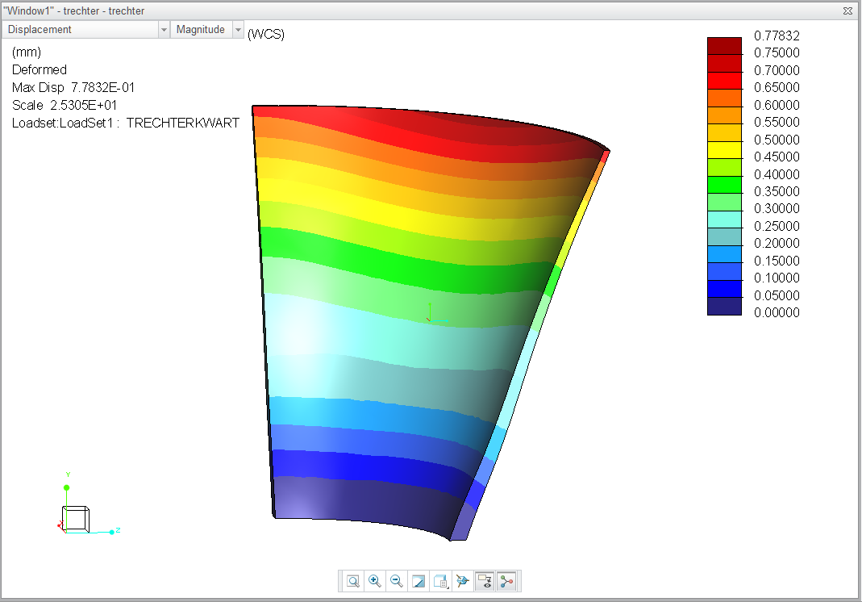
Task: Toggle the annotation display eye icon
Action: tap(485, 581)
